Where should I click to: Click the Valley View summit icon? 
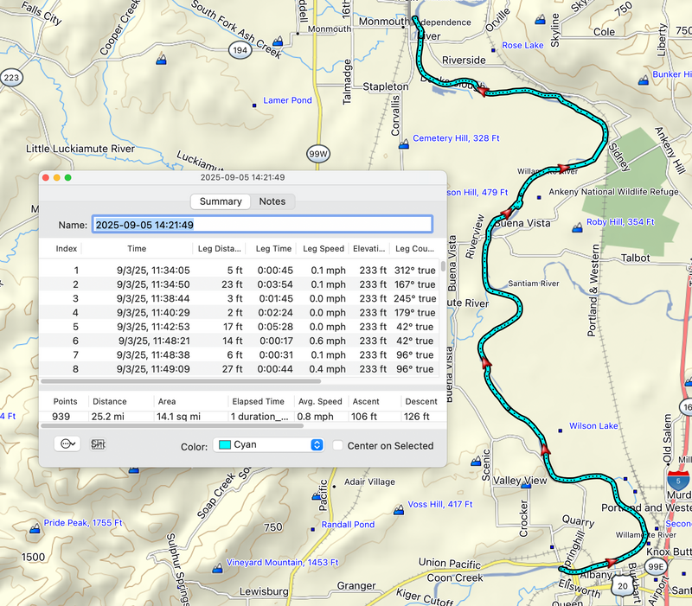tap(526, 485)
